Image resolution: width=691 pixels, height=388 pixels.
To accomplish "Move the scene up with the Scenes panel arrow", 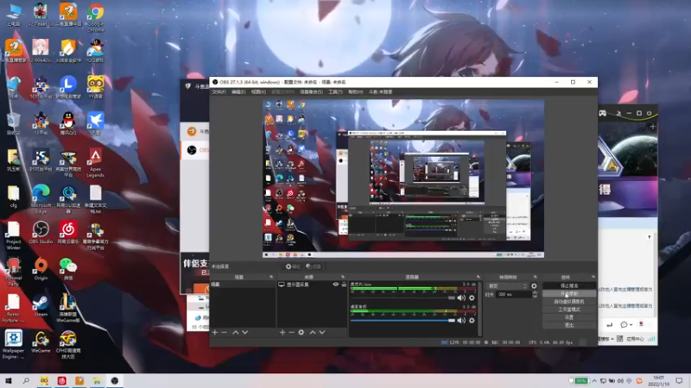I will tap(235, 333).
